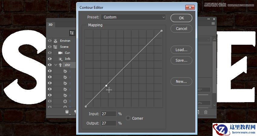Click the trash icon in the background panel
The image size is (257, 136).
206,112
